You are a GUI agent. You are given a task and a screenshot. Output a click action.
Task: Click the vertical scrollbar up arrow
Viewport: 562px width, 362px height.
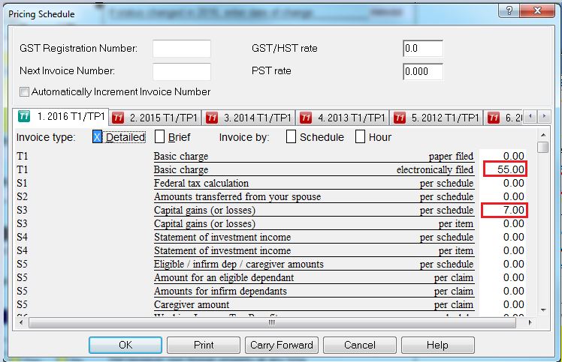[x=543, y=135]
